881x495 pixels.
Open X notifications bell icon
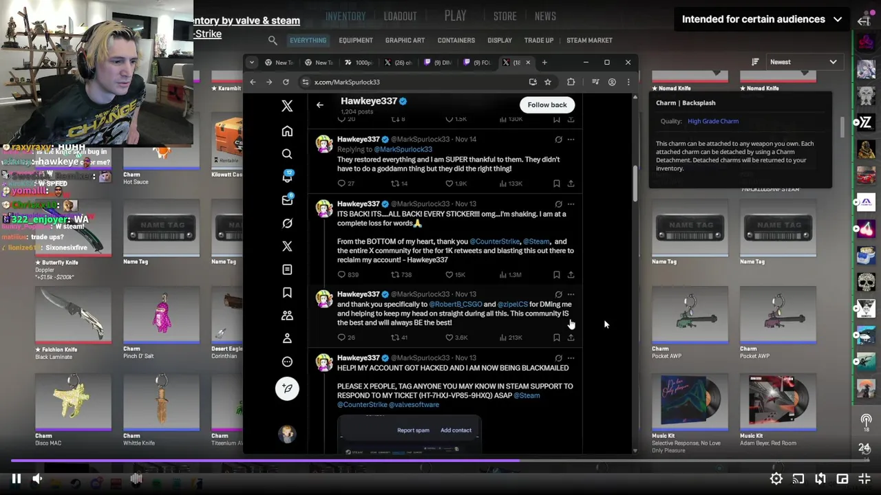pyautogui.click(x=287, y=177)
